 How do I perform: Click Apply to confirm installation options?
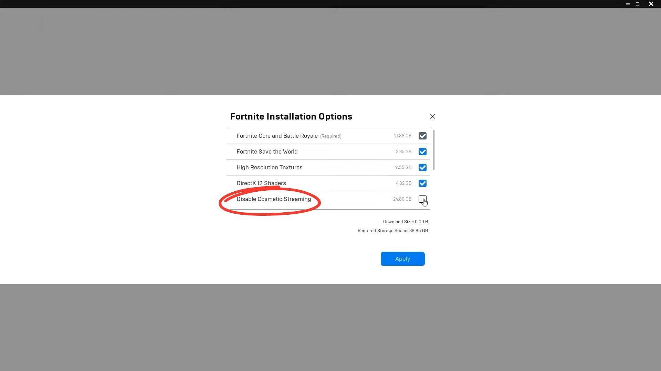pyautogui.click(x=402, y=259)
